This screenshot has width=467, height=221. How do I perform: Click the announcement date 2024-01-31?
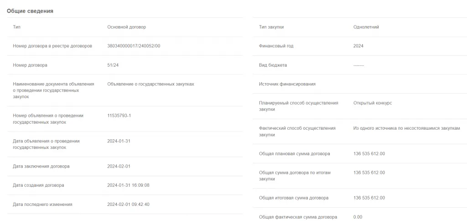(x=119, y=141)
